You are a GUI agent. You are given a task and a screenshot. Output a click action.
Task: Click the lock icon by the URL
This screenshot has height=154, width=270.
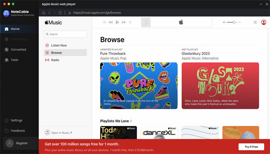pyautogui.click(x=69, y=13)
